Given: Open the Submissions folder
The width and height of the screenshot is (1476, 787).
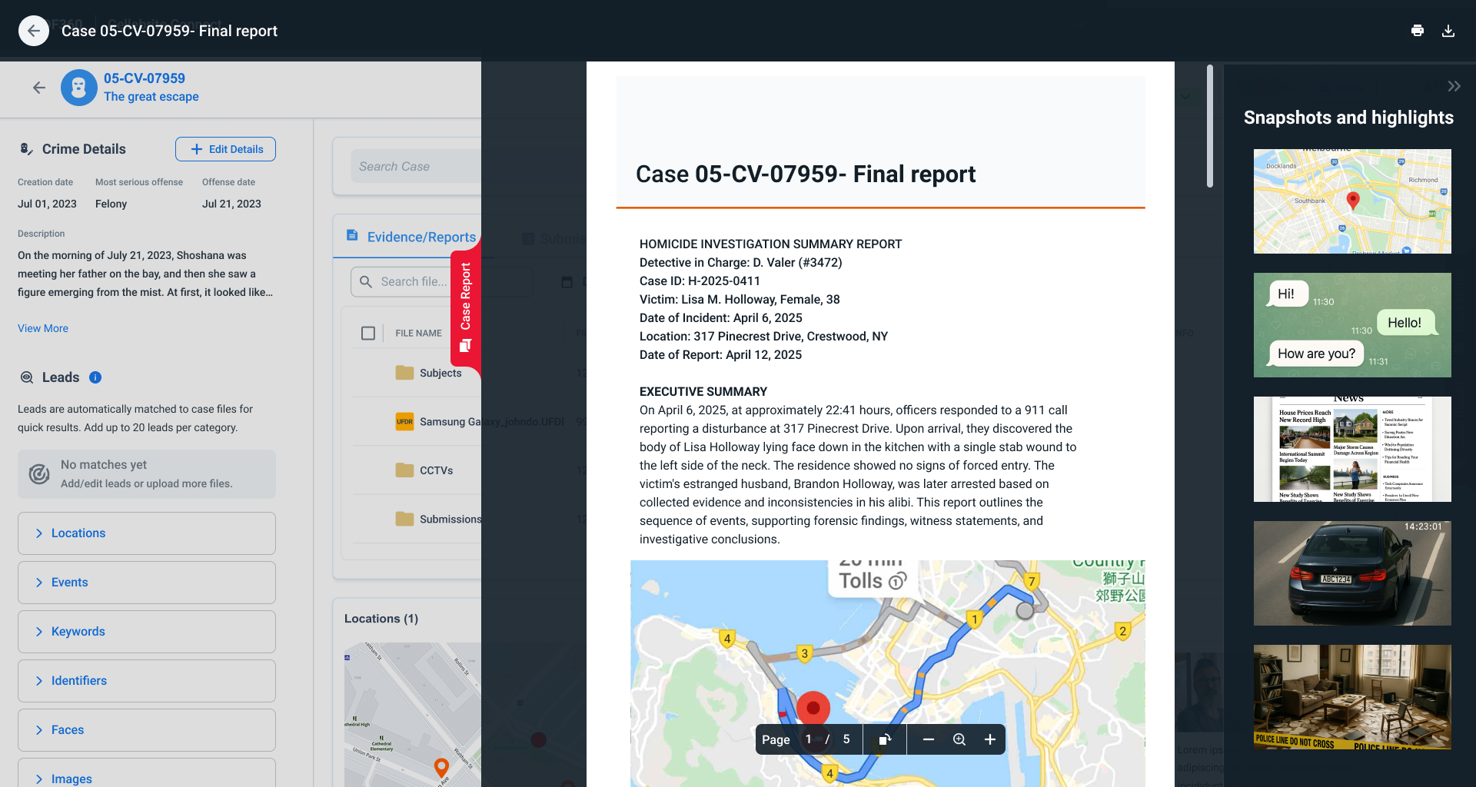Looking at the screenshot, I should 450,519.
